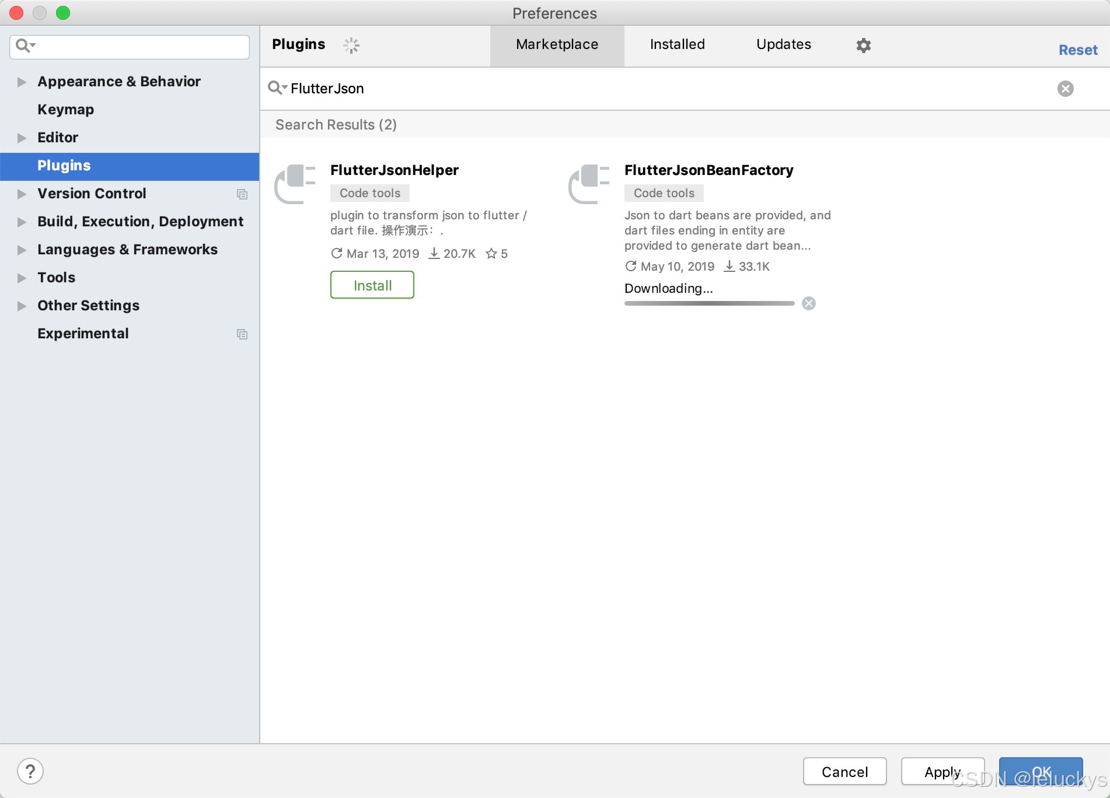Image resolution: width=1110 pixels, height=798 pixels.
Task: Expand Other Settings section
Action: (x=22, y=306)
